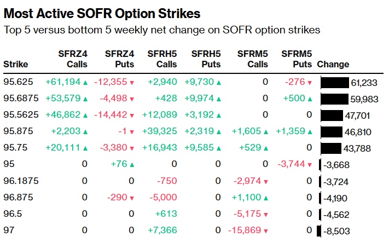Viewport: 389px width, 242px height.
Task: Click the black bar beside 61,233
Action: [x=334, y=83]
